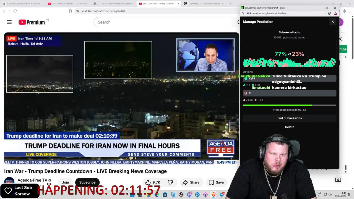Open Microsoft Store from taskbar
The image size is (354, 199).
coord(165,195)
